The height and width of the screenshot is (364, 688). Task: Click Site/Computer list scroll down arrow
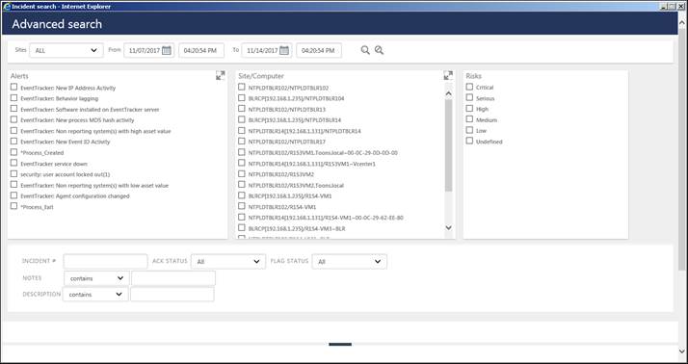coord(448,227)
